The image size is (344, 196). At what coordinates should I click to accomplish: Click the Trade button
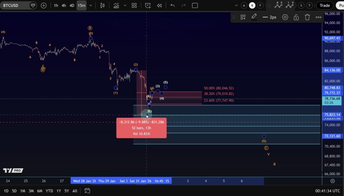(x=325, y=5)
